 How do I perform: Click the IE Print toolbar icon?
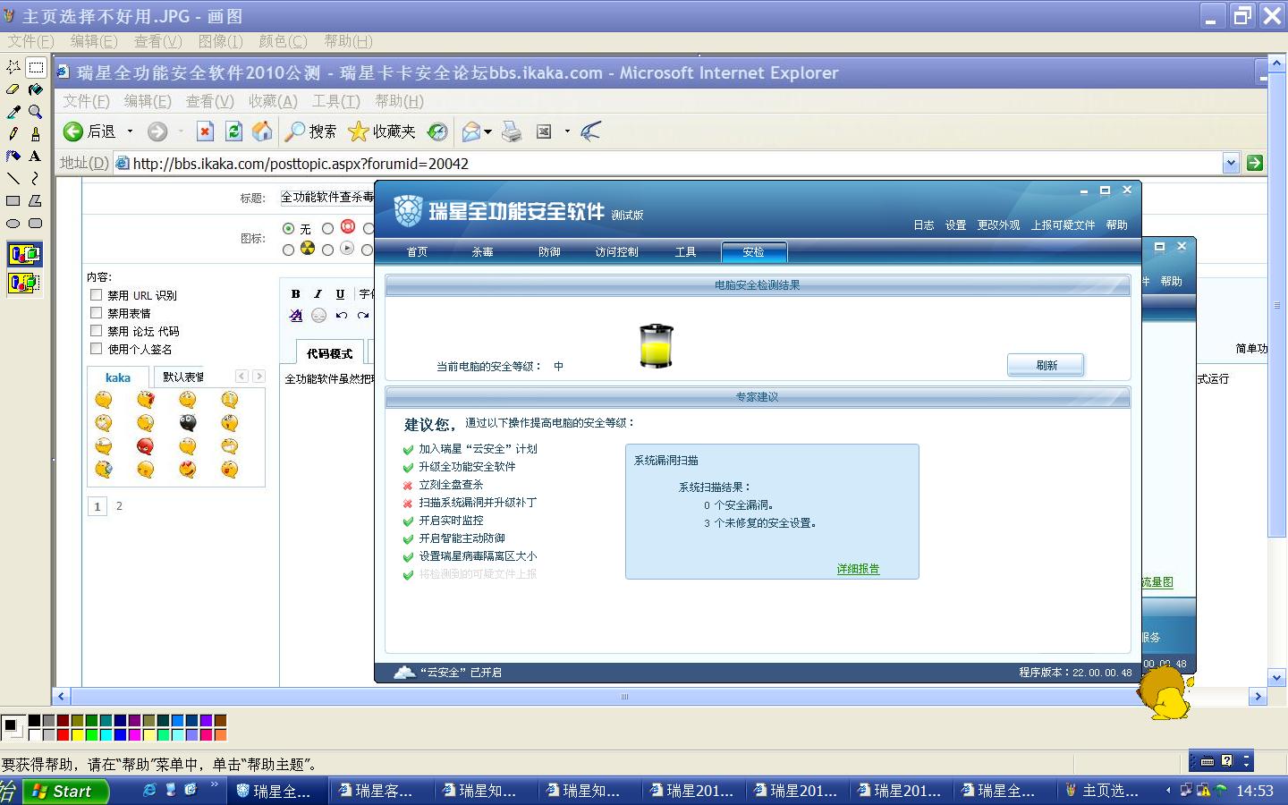coord(512,131)
